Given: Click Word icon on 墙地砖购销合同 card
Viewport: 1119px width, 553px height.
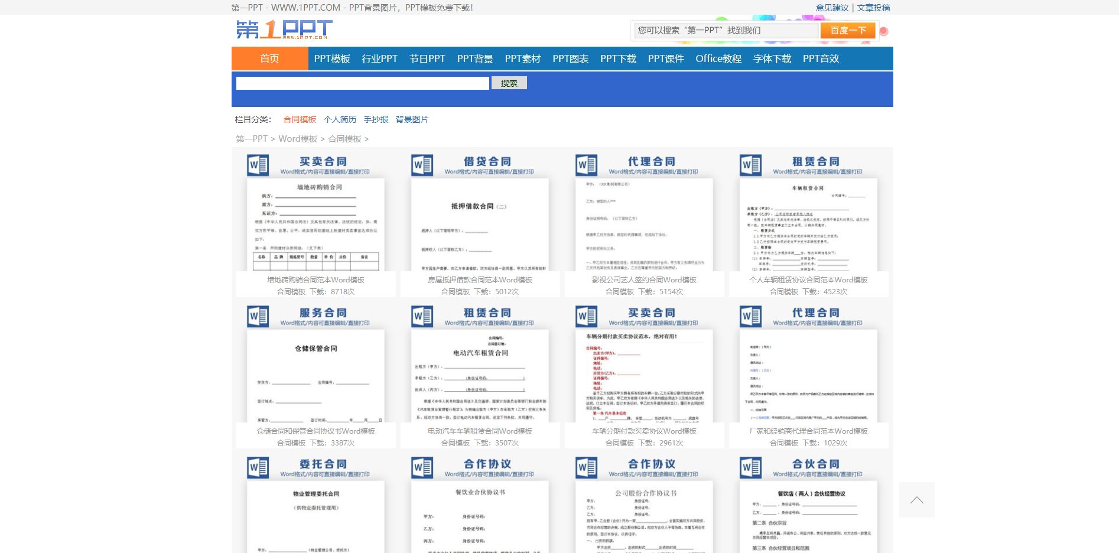Looking at the screenshot, I should 258,165.
